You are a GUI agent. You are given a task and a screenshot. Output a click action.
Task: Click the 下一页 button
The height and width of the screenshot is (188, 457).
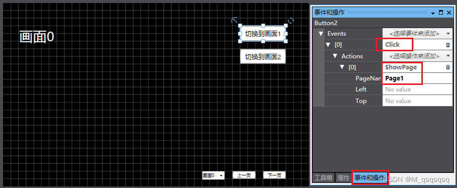tap(274, 175)
